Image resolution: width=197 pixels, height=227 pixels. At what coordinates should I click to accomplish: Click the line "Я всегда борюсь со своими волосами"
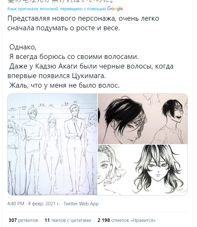[74, 57]
